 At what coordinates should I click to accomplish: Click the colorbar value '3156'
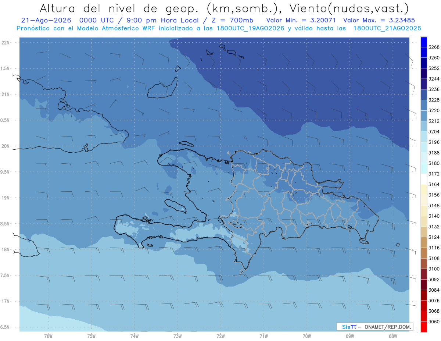(x=434, y=195)
